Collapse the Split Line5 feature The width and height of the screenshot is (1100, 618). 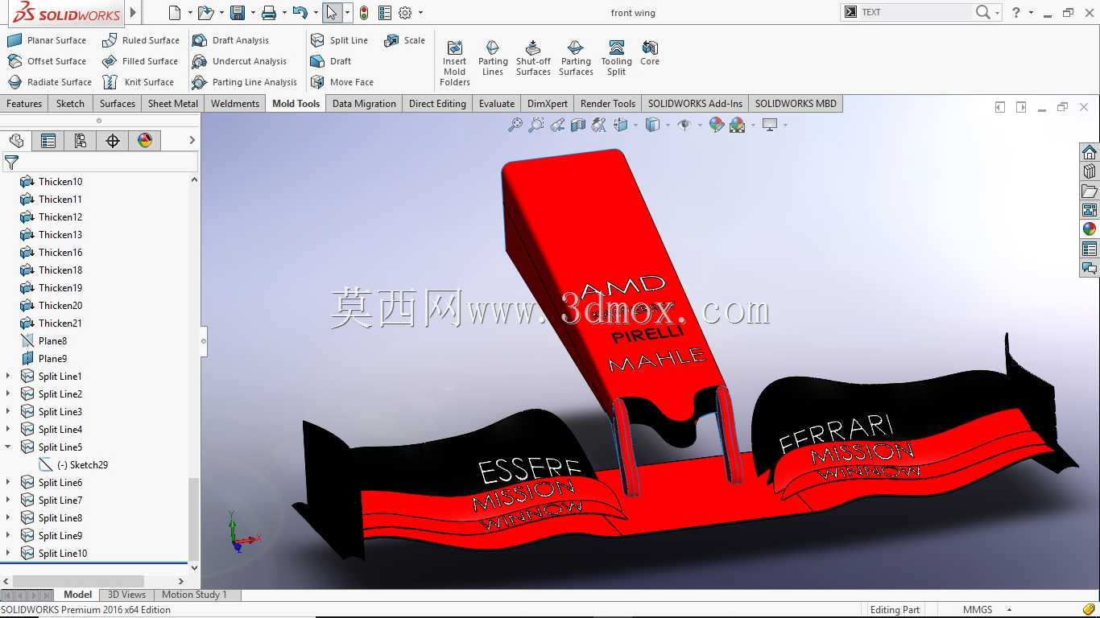(x=8, y=447)
